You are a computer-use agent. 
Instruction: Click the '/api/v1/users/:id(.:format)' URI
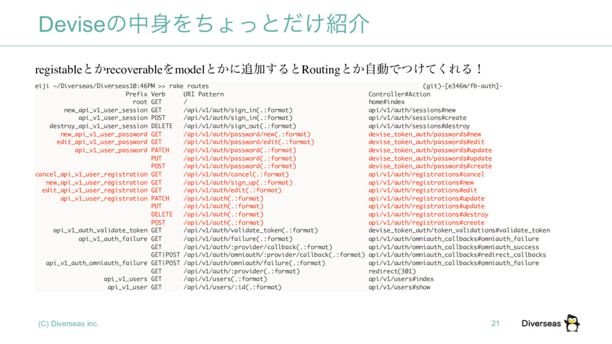click(232, 287)
